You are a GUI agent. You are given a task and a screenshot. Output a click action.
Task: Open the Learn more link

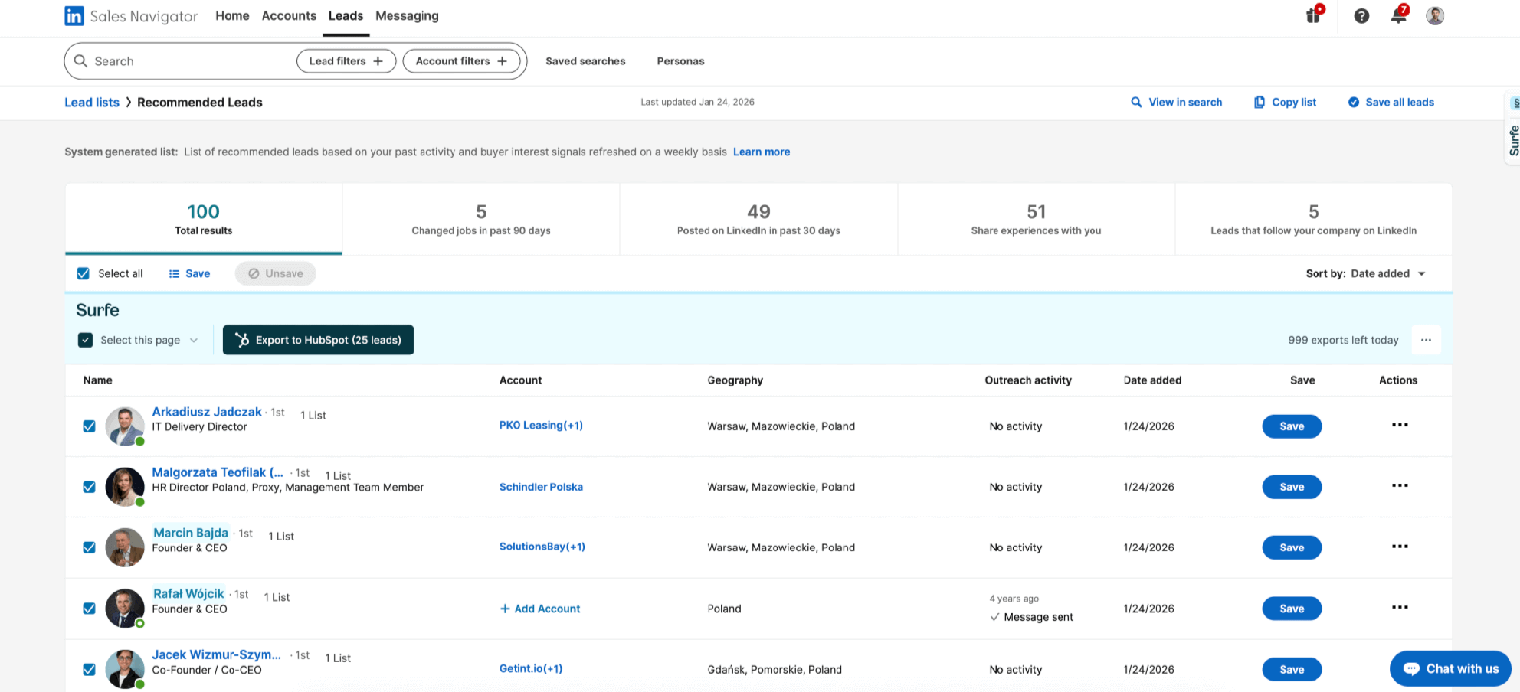pos(761,152)
